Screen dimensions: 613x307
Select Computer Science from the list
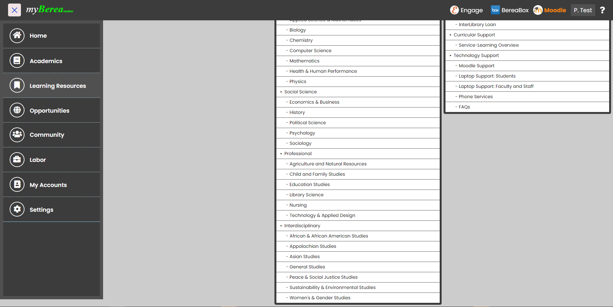click(x=310, y=51)
